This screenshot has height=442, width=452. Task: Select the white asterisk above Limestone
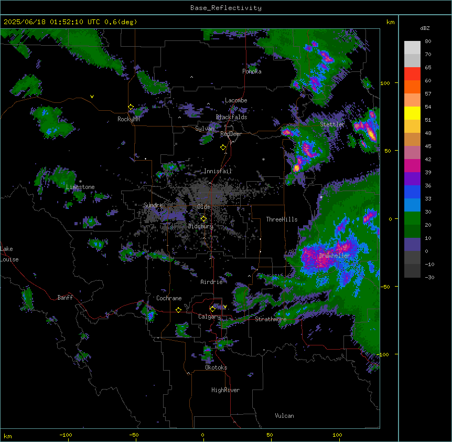pos(80,182)
